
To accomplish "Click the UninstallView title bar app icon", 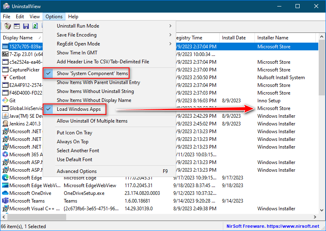I will pyautogui.click(x=6, y=6).
